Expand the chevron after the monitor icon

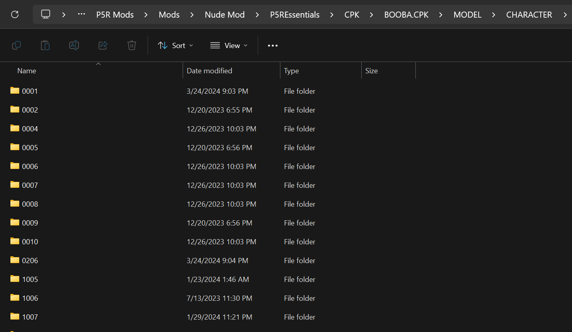point(64,15)
